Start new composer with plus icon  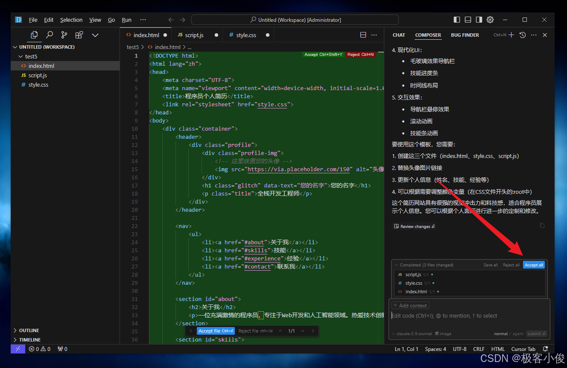tap(511, 35)
